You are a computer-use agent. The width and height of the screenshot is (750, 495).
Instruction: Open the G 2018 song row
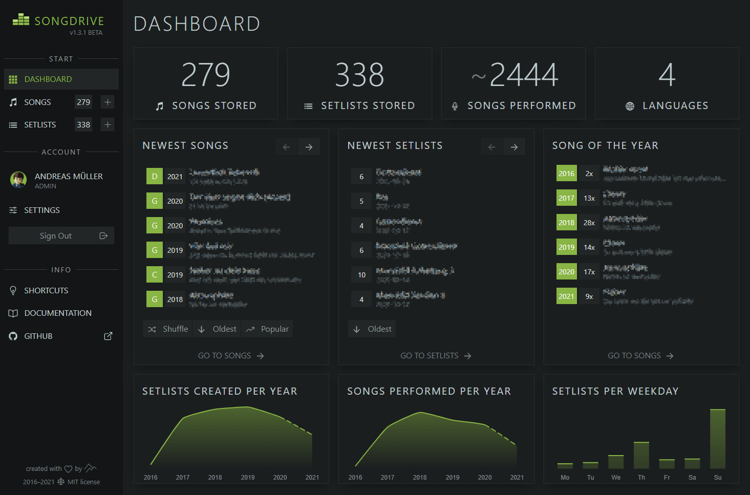coord(231,299)
